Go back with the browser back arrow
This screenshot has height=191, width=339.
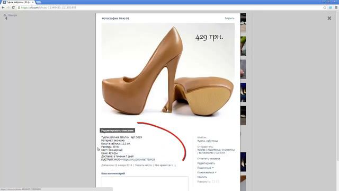point(3,7)
